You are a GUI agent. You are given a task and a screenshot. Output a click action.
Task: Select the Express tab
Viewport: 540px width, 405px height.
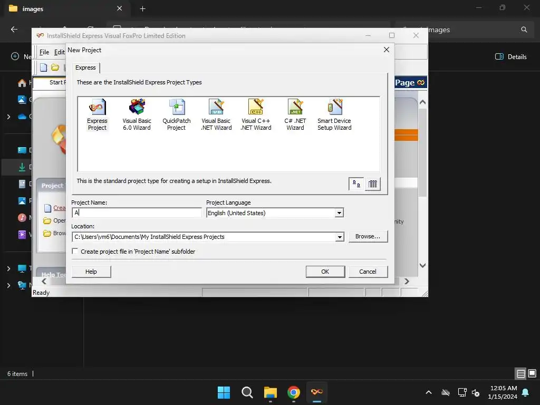86,67
